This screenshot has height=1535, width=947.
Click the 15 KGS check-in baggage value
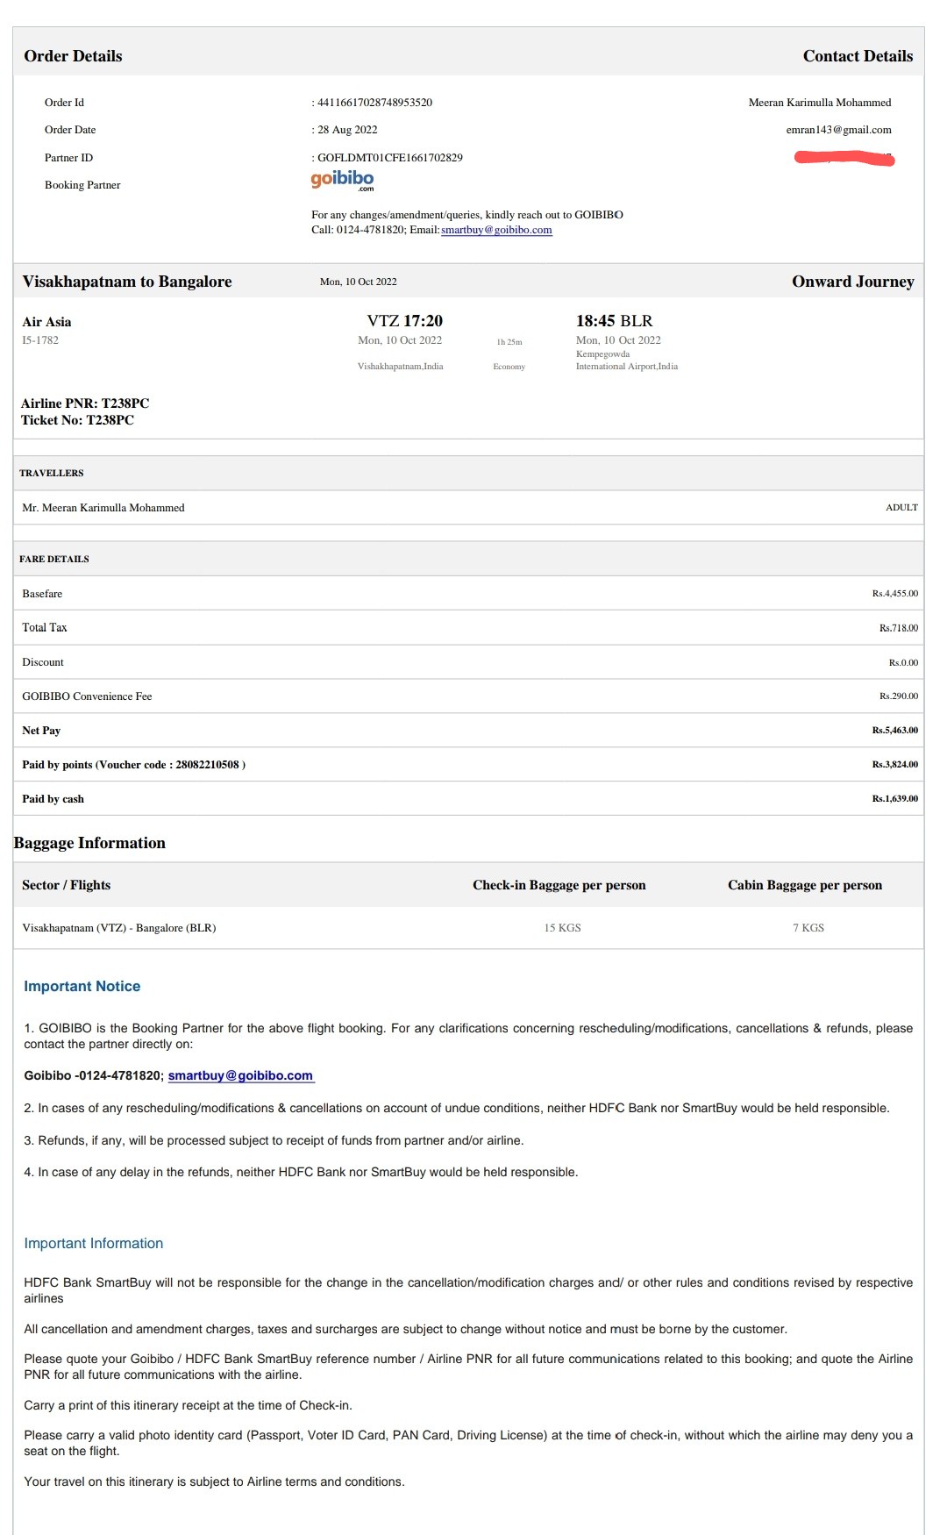(562, 928)
